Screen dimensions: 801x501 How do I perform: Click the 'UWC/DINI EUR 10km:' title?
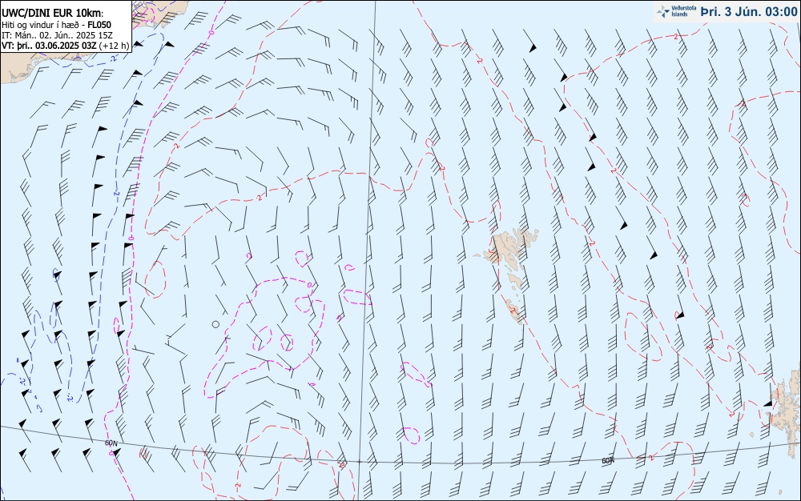(x=53, y=14)
